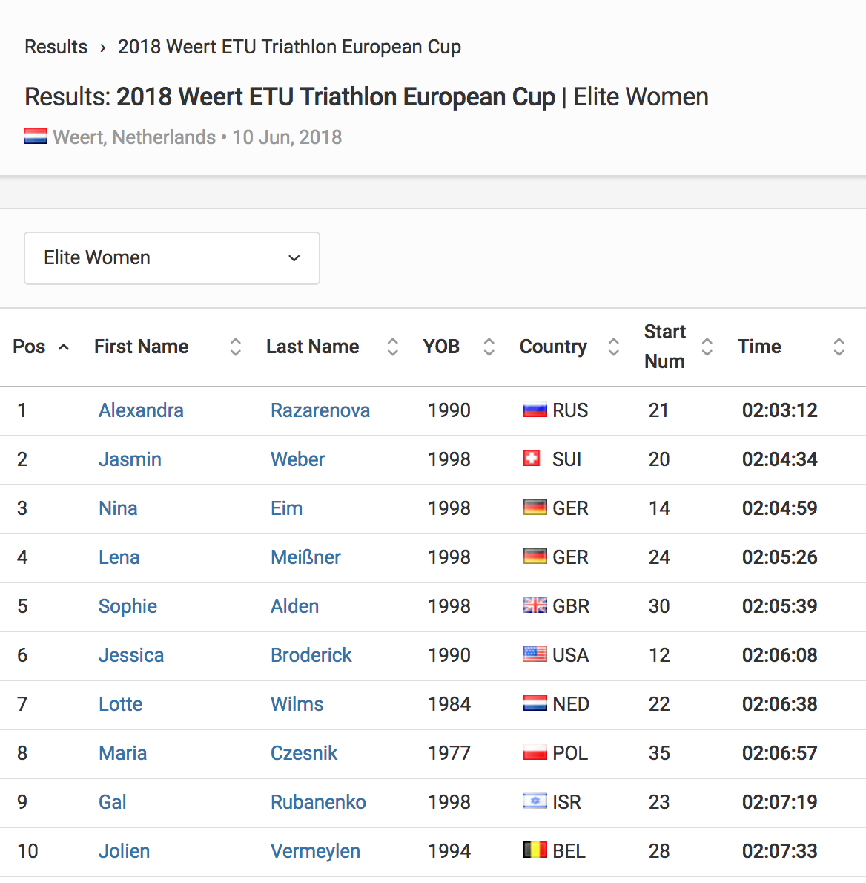Open the Elite Women category dropdown
Image resolution: width=866 pixels, height=883 pixels.
[x=171, y=258]
